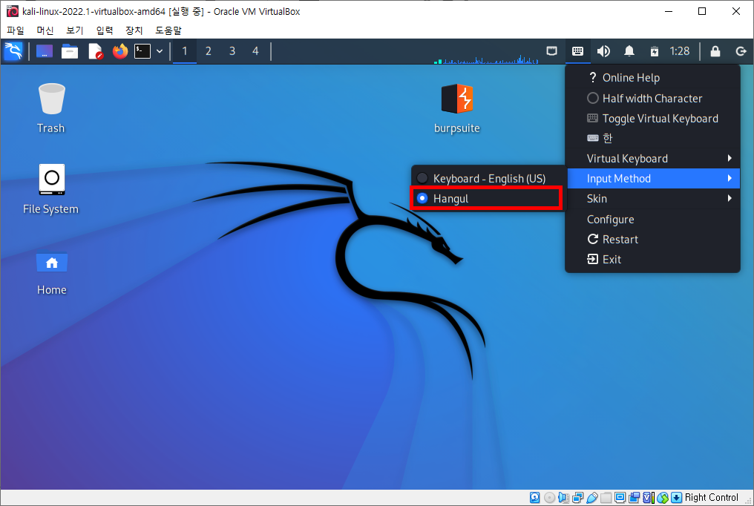
Task: Click VirtualBox hard disk status icon
Action: [x=535, y=498]
